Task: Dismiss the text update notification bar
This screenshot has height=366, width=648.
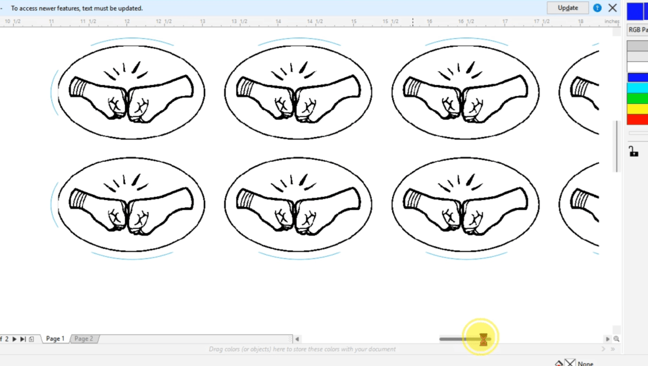Action: coord(612,8)
